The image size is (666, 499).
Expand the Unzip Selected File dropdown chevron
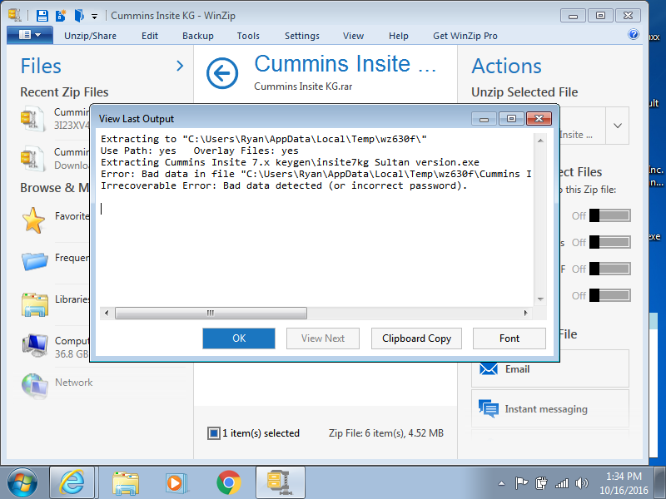point(618,126)
